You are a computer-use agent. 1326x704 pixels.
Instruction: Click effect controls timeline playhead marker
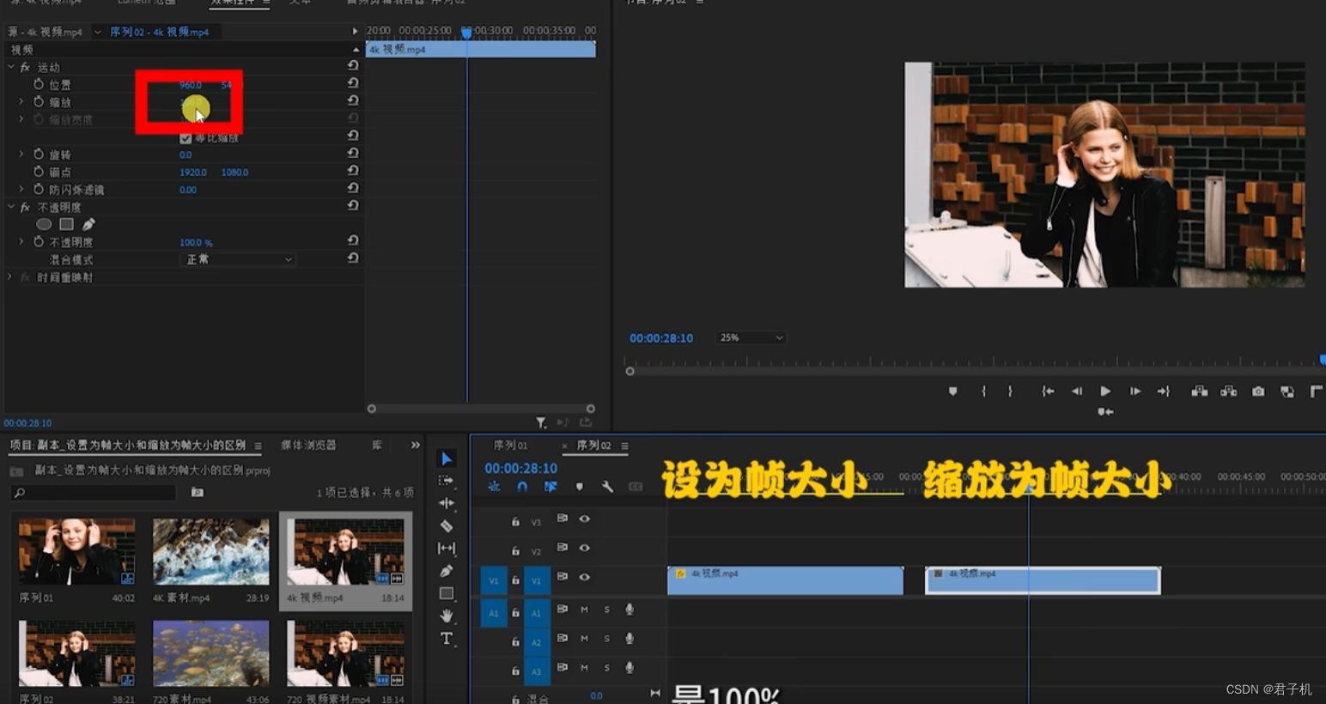tap(466, 33)
